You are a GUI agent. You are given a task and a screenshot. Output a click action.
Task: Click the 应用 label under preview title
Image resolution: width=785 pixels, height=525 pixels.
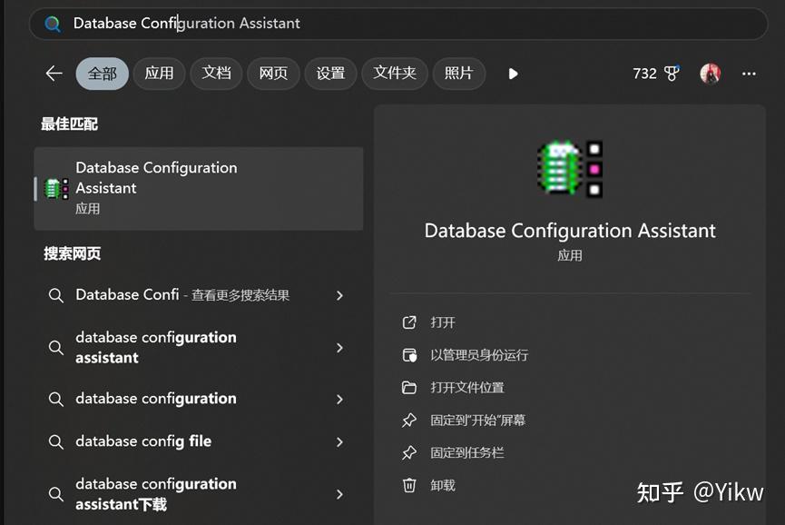pyautogui.click(x=570, y=255)
